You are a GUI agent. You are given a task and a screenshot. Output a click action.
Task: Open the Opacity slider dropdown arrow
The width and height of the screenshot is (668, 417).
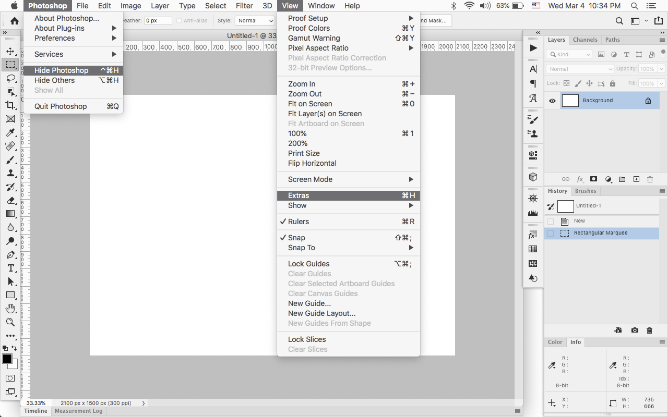pos(662,69)
